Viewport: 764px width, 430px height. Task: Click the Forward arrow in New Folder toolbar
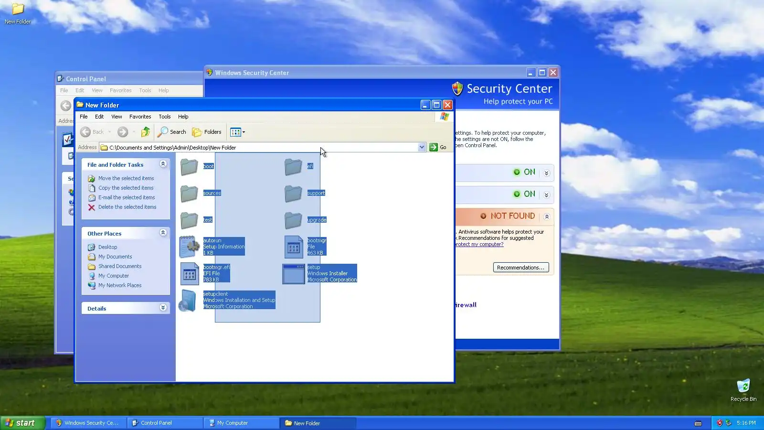[x=123, y=132]
